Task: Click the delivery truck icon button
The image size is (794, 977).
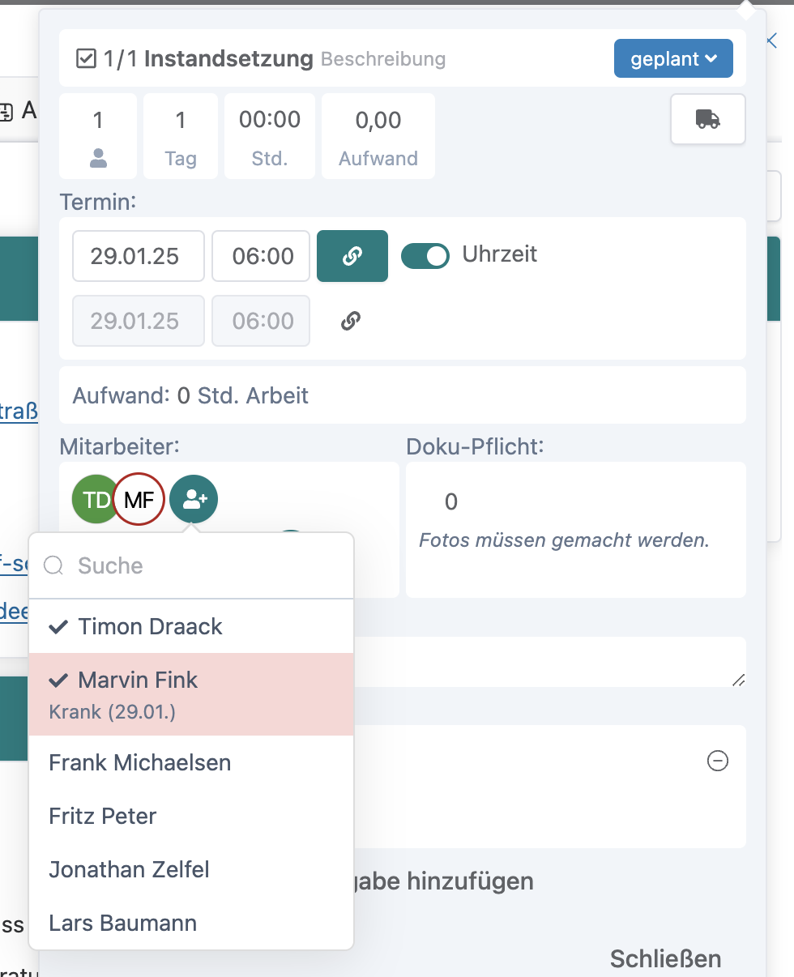Action: point(707,119)
